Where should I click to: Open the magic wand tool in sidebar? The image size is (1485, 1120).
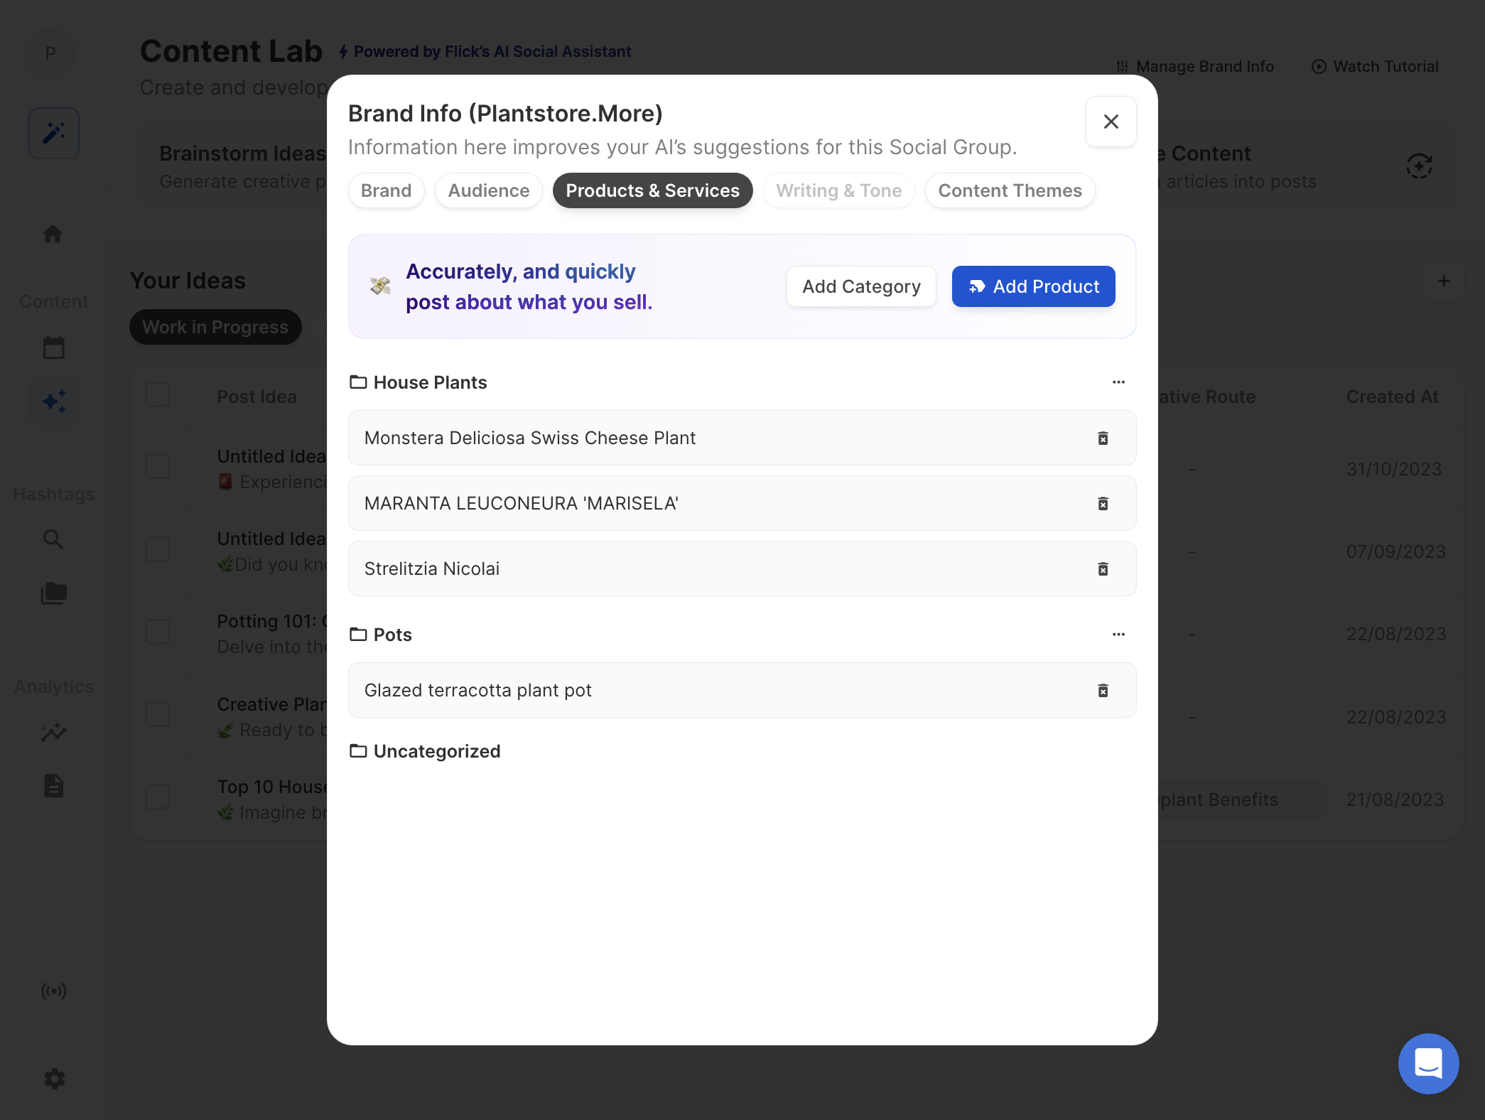[54, 133]
